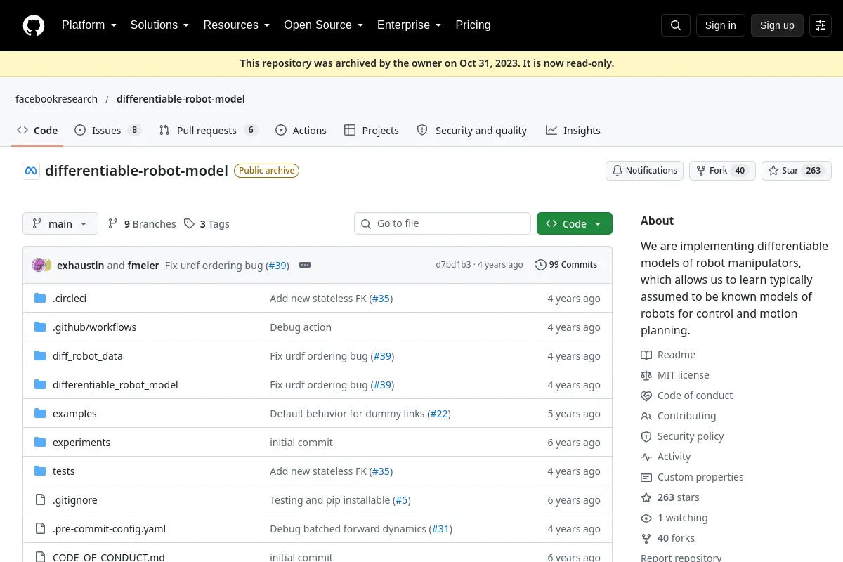Click the Fork 40 button

[x=722, y=171]
